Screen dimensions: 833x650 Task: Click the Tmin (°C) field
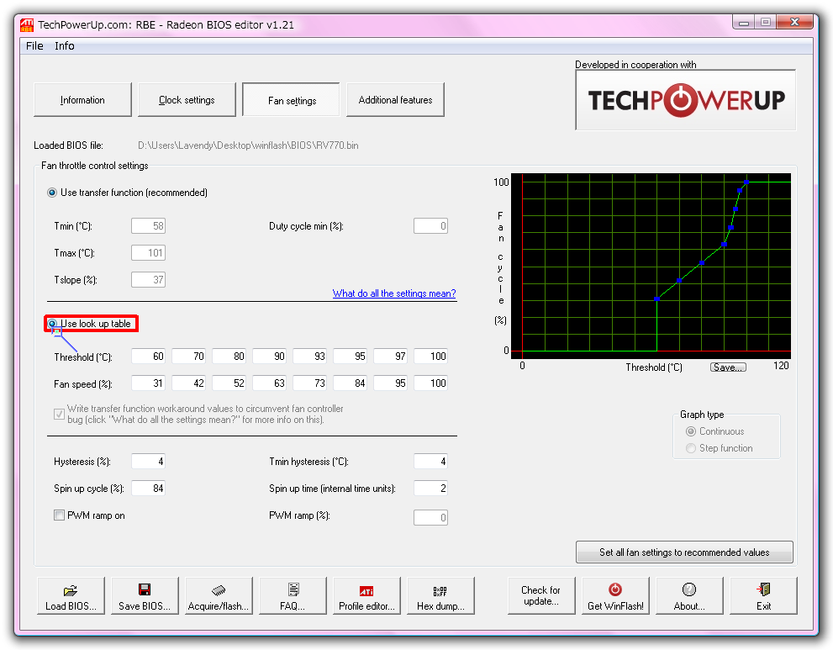(148, 226)
